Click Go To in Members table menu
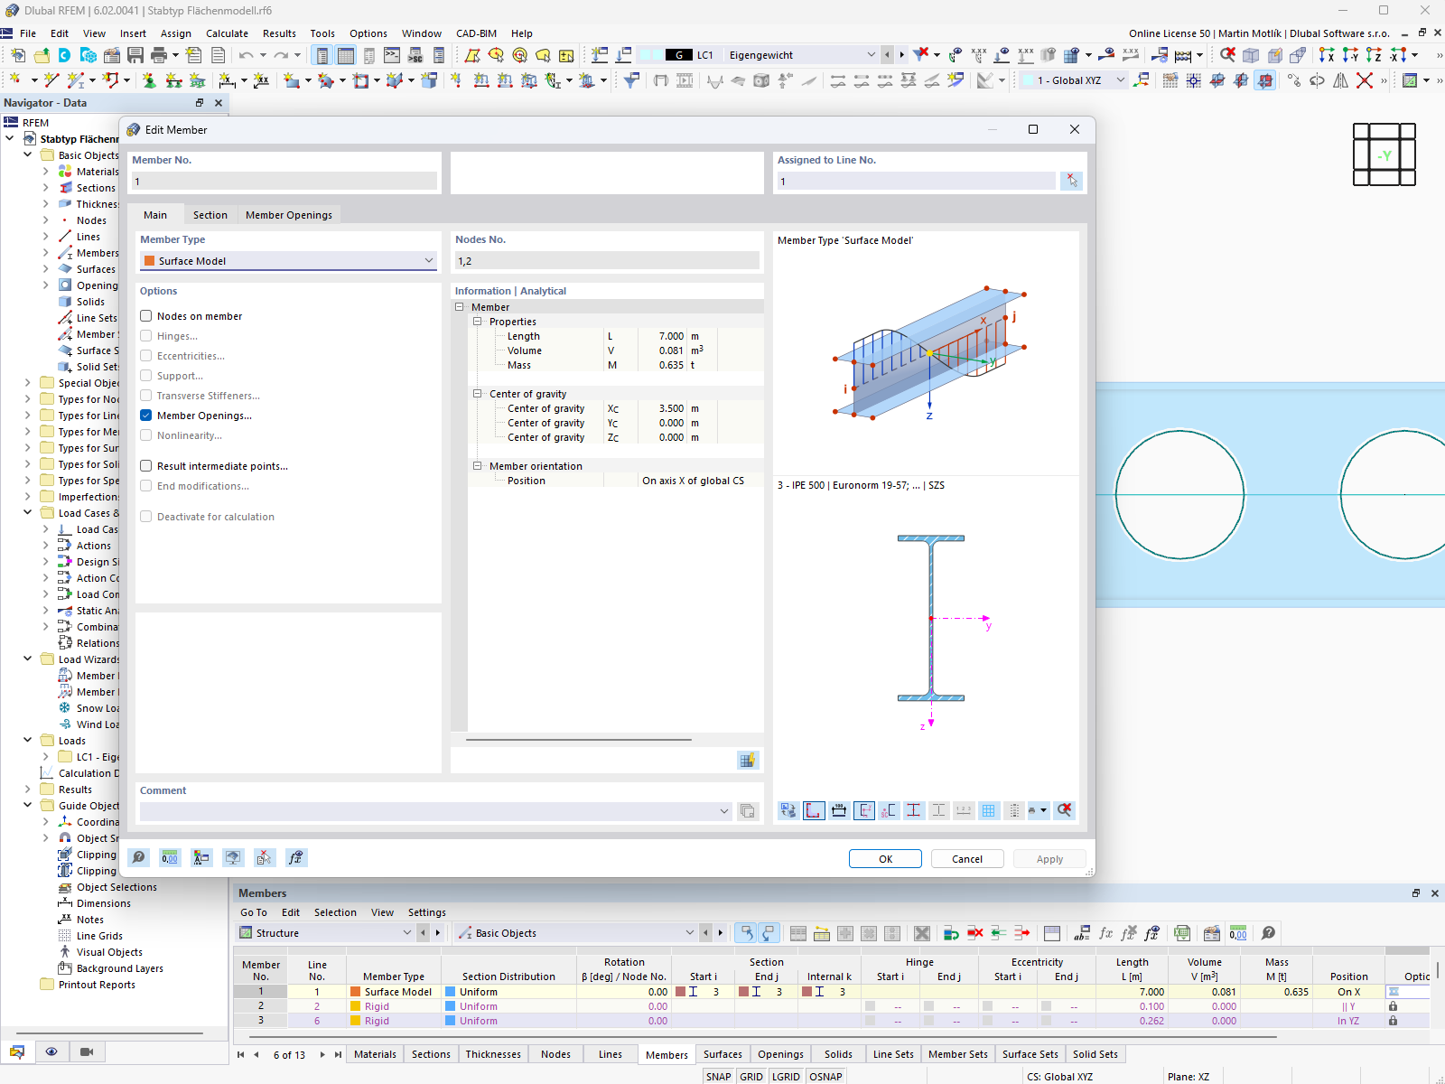Screen dimensions: 1445x1084 pos(254,912)
